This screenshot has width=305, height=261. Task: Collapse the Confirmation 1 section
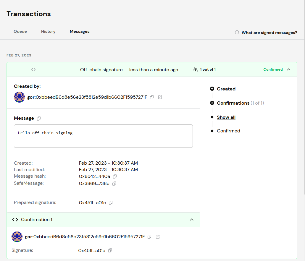[x=192, y=220]
